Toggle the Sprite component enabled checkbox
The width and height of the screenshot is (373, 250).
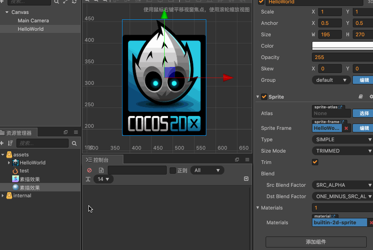click(264, 97)
